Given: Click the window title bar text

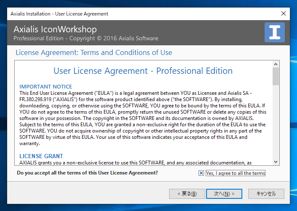Looking at the screenshot, I should pyautogui.click(x=59, y=14).
